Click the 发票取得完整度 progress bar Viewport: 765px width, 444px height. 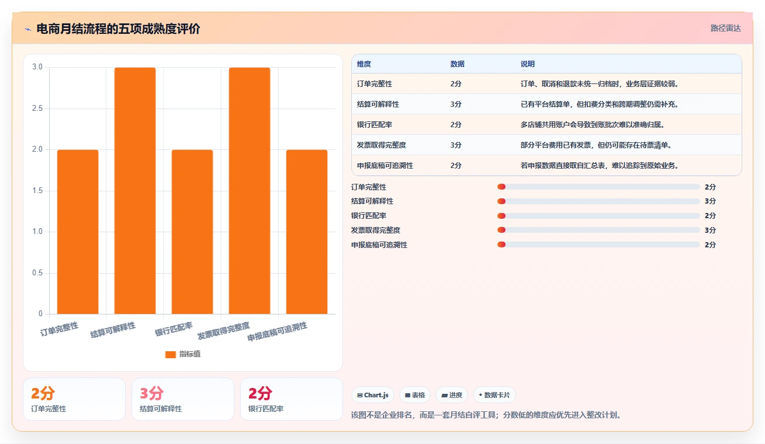point(598,230)
